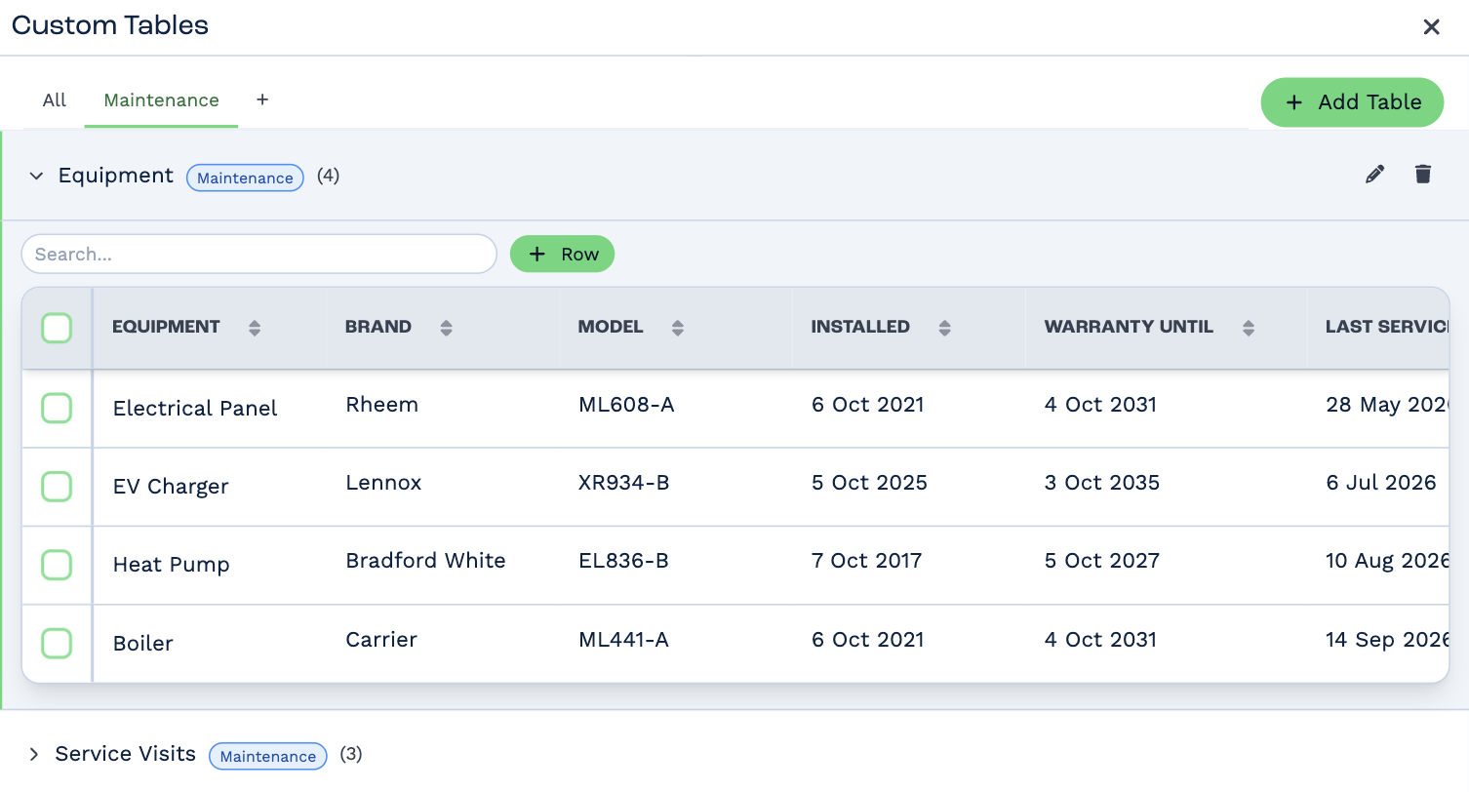
Task: Close the Custom Tables dialog
Action: 1431,27
